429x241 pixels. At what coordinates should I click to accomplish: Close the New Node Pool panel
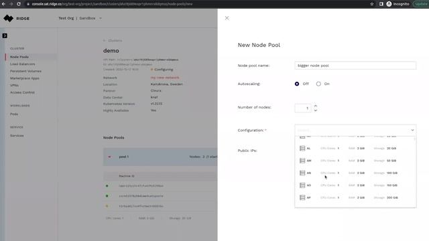(227, 18)
